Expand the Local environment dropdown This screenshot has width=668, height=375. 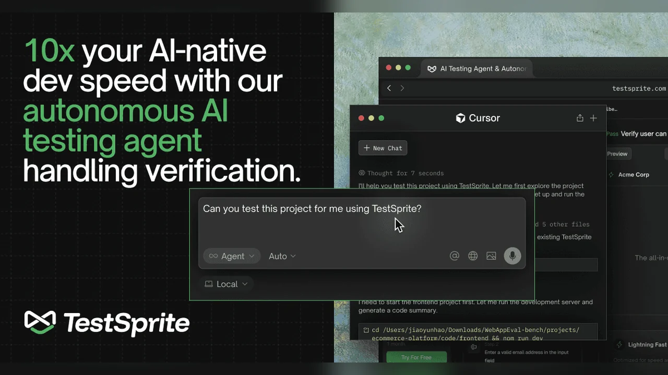click(226, 284)
